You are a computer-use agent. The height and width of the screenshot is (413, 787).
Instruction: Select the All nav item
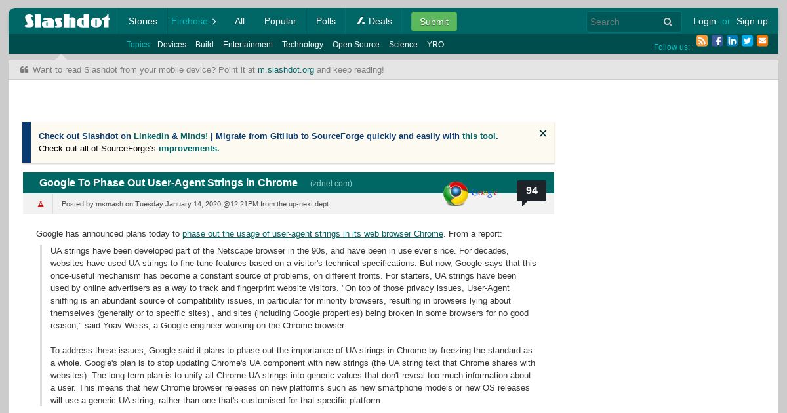click(x=239, y=21)
